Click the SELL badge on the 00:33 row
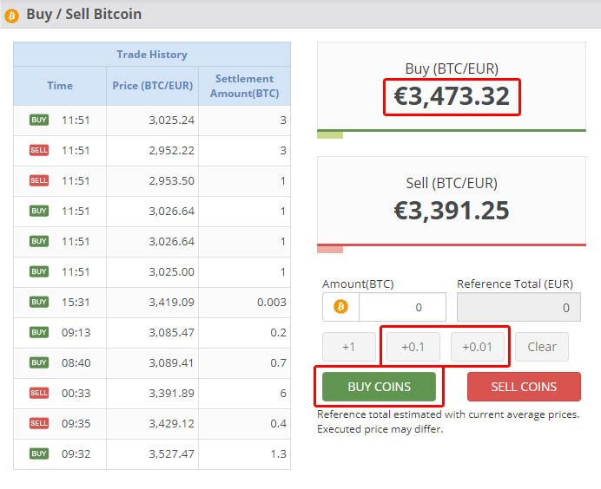Screen dimensions: 601x489 click(x=39, y=393)
